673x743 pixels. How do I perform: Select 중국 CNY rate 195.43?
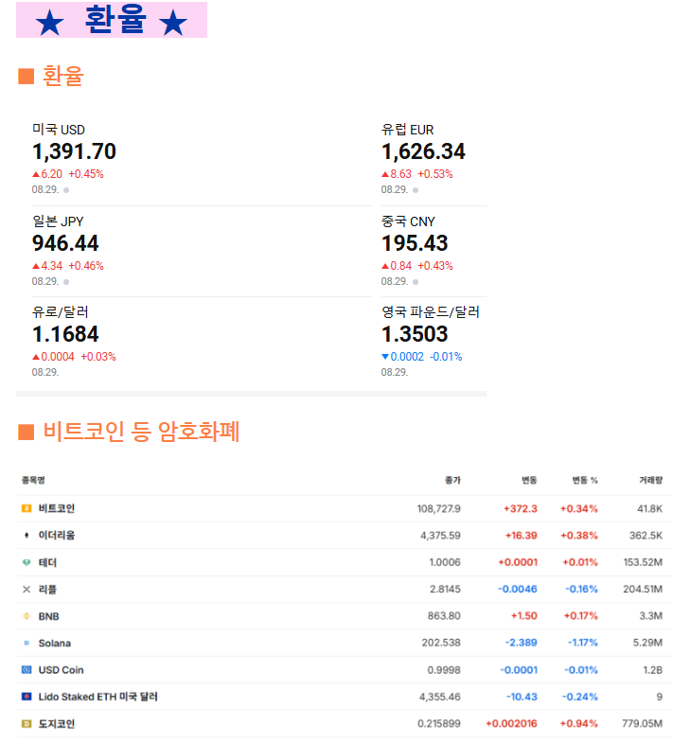pyautogui.click(x=415, y=243)
